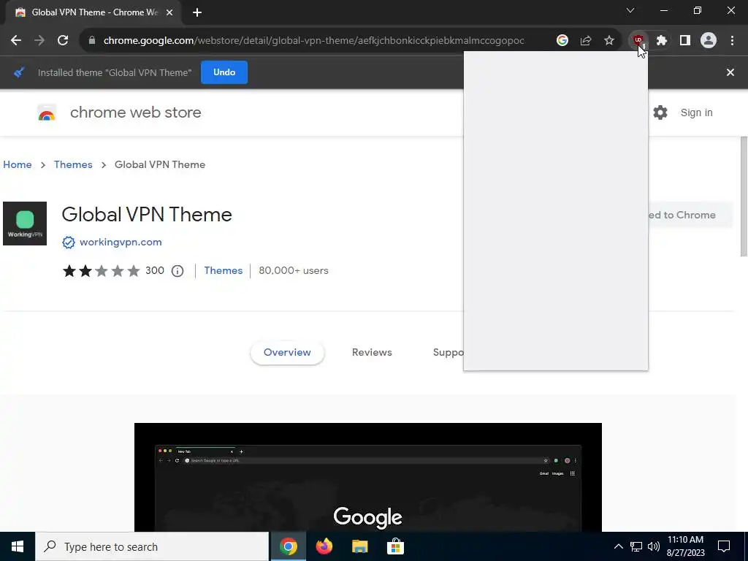The image size is (748, 561).
Task: Open tab search chevron
Action: [x=630, y=10]
